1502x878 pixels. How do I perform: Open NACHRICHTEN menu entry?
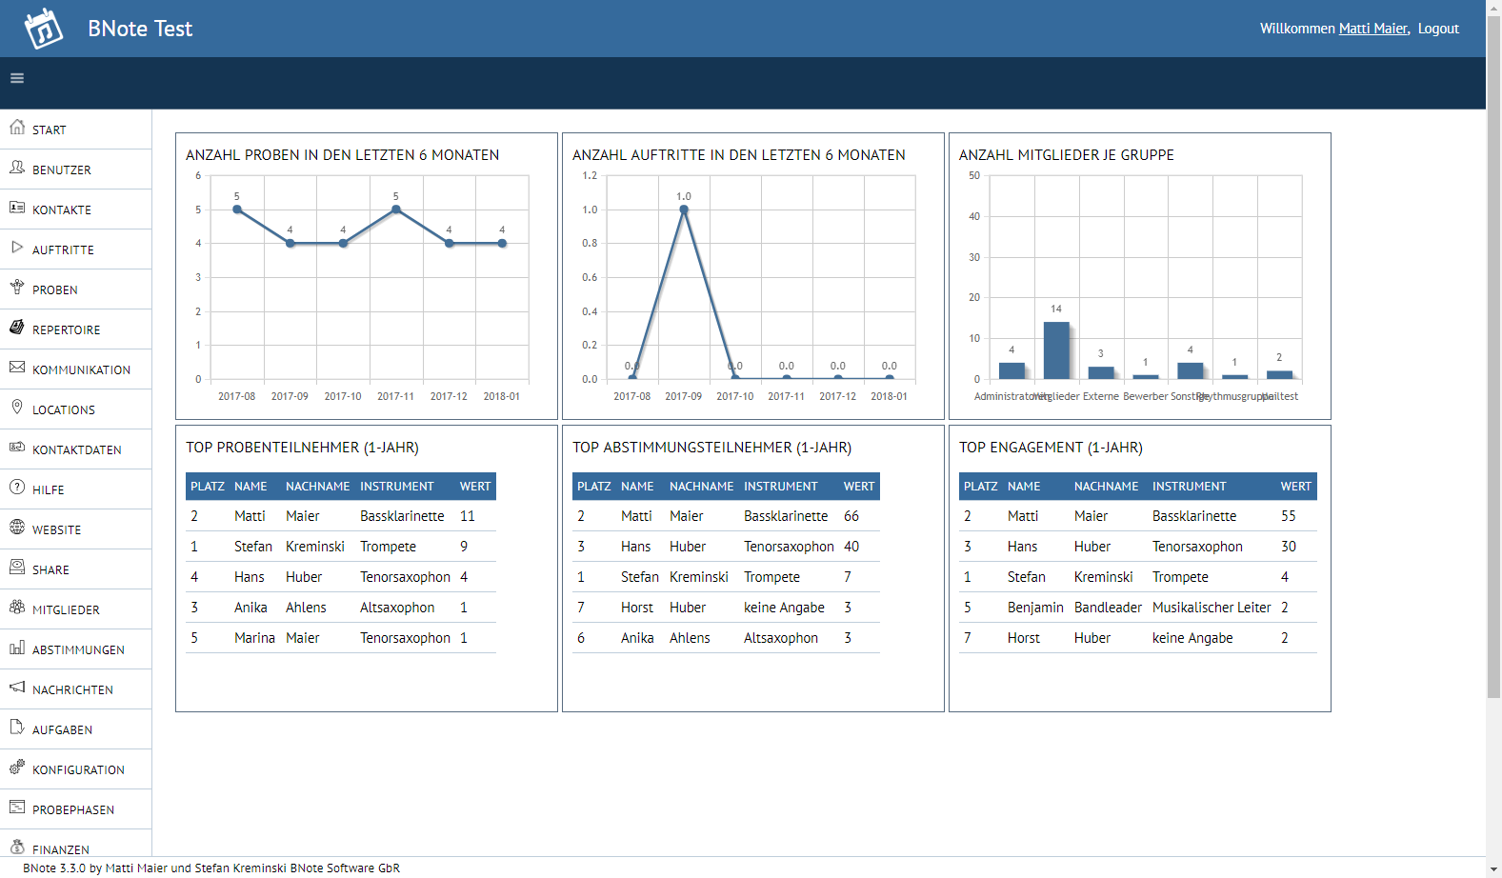[x=75, y=689]
